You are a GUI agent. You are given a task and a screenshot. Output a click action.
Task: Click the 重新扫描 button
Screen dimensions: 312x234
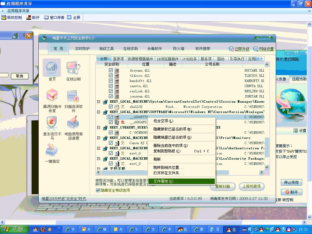point(223,186)
